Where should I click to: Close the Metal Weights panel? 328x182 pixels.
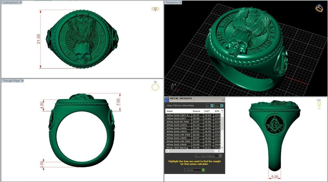click(223, 99)
